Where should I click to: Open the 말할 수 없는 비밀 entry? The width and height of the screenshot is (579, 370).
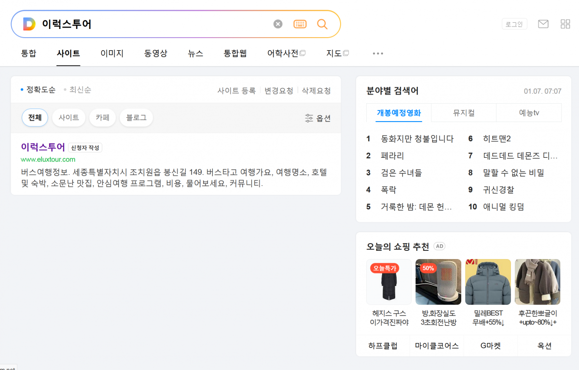point(514,173)
